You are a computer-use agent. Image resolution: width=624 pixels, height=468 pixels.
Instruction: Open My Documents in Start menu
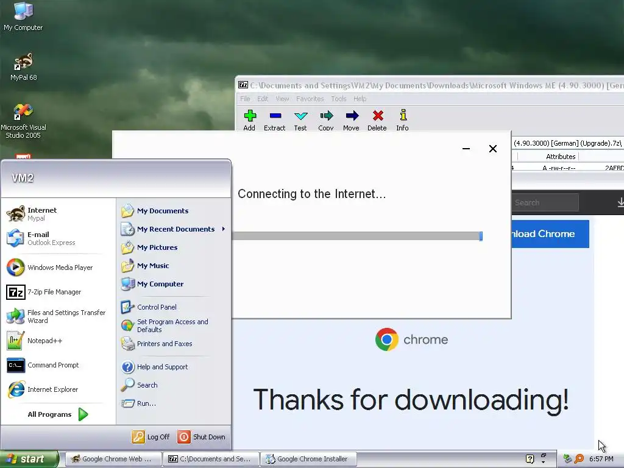[174, 210]
